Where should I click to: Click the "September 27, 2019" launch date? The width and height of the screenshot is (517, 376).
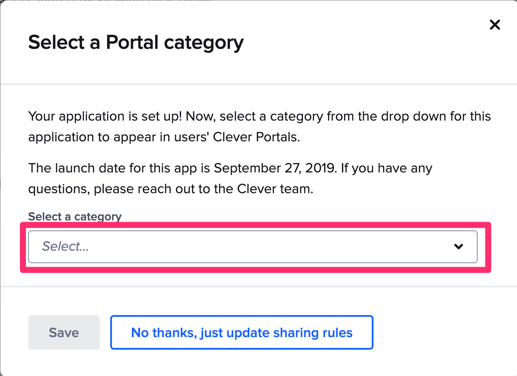275,168
